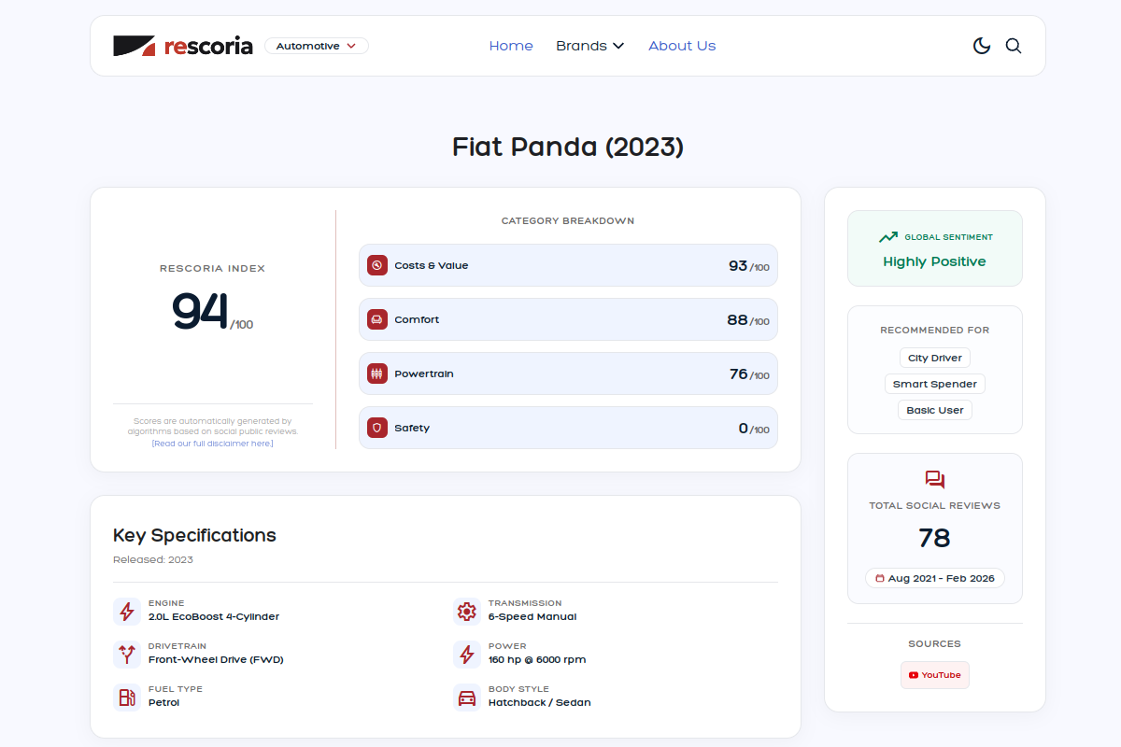This screenshot has height=747, width=1121.
Task: Click the Petrol fuel type value
Action: [163, 702]
